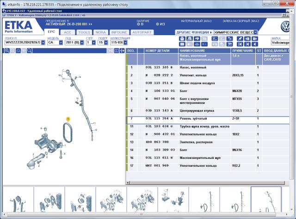Click the icon right of the car icon
The height and width of the screenshot is (219, 296).
coord(204,44)
